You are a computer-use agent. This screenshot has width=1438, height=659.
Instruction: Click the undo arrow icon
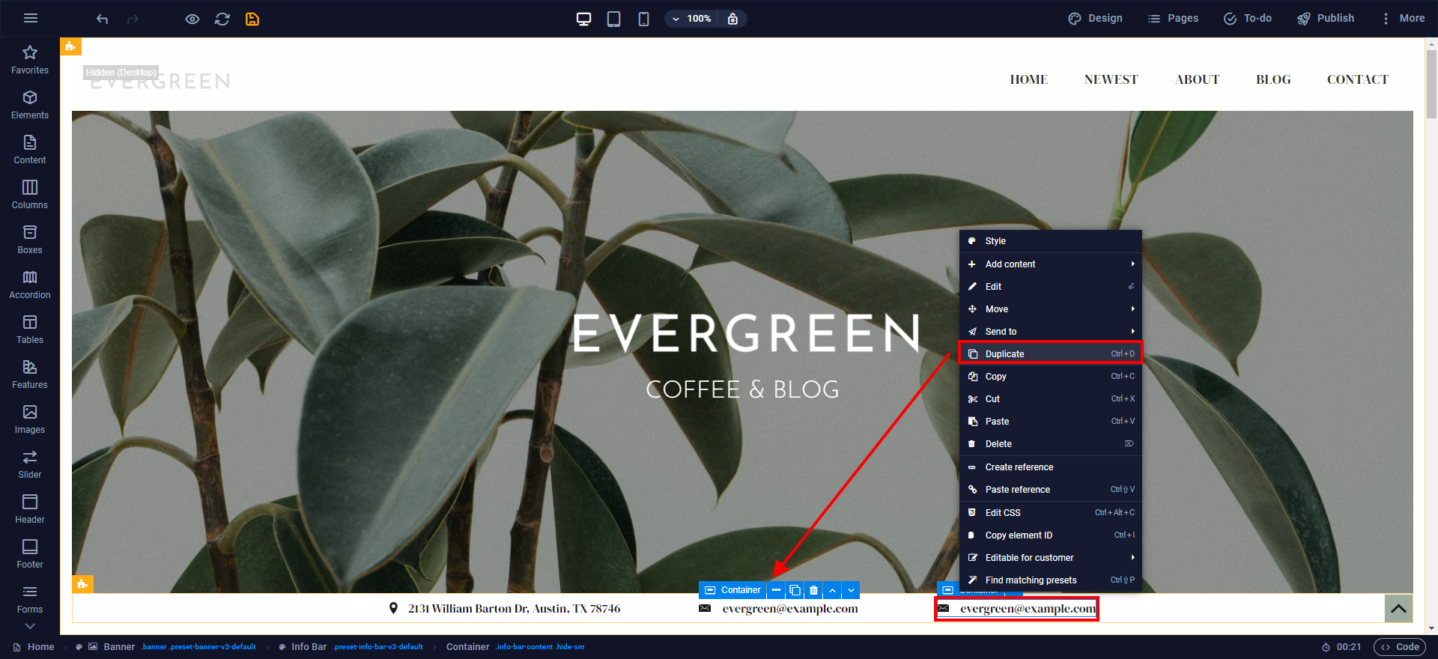(x=103, y=19)
